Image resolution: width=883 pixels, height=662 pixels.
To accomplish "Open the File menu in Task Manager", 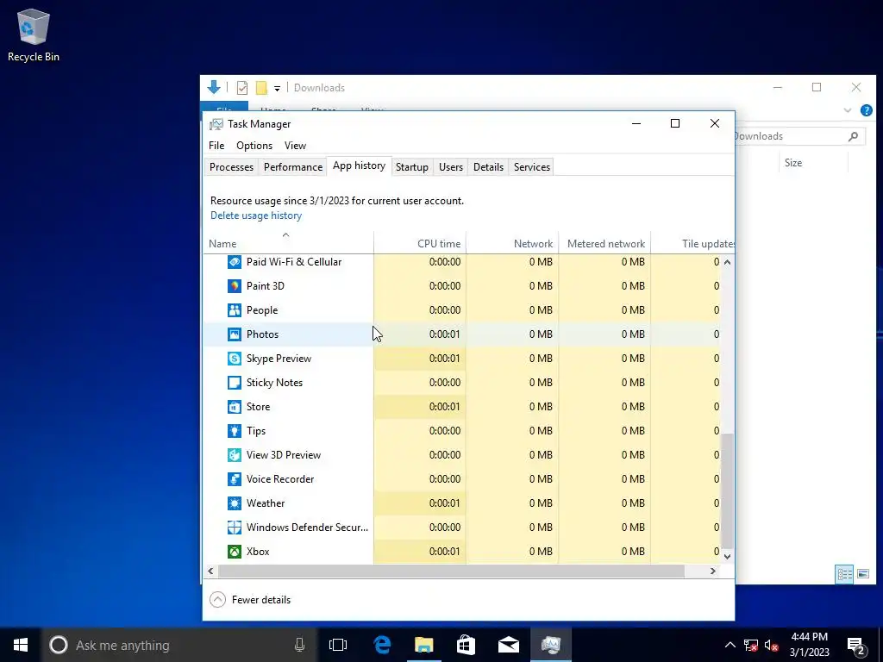I will [x=216, y=146].
